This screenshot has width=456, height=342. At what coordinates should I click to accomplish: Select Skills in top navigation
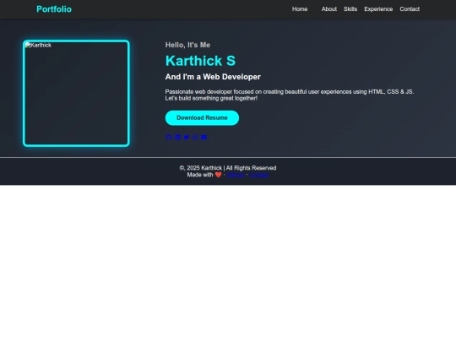tap(350, 9)
